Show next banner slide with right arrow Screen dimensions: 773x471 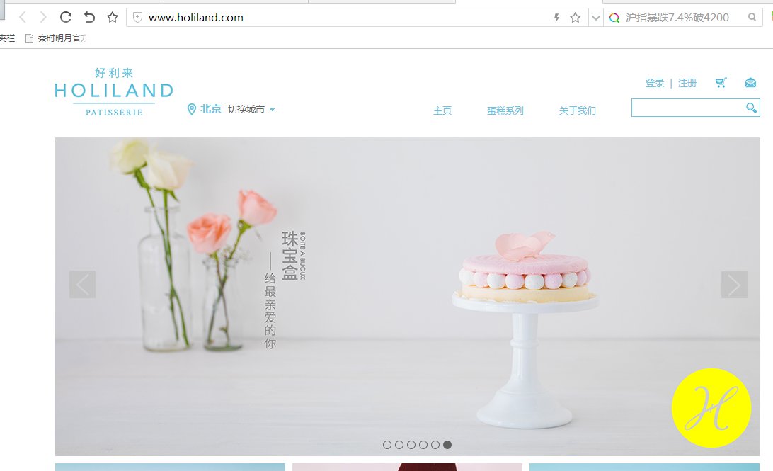pos(734,285)
